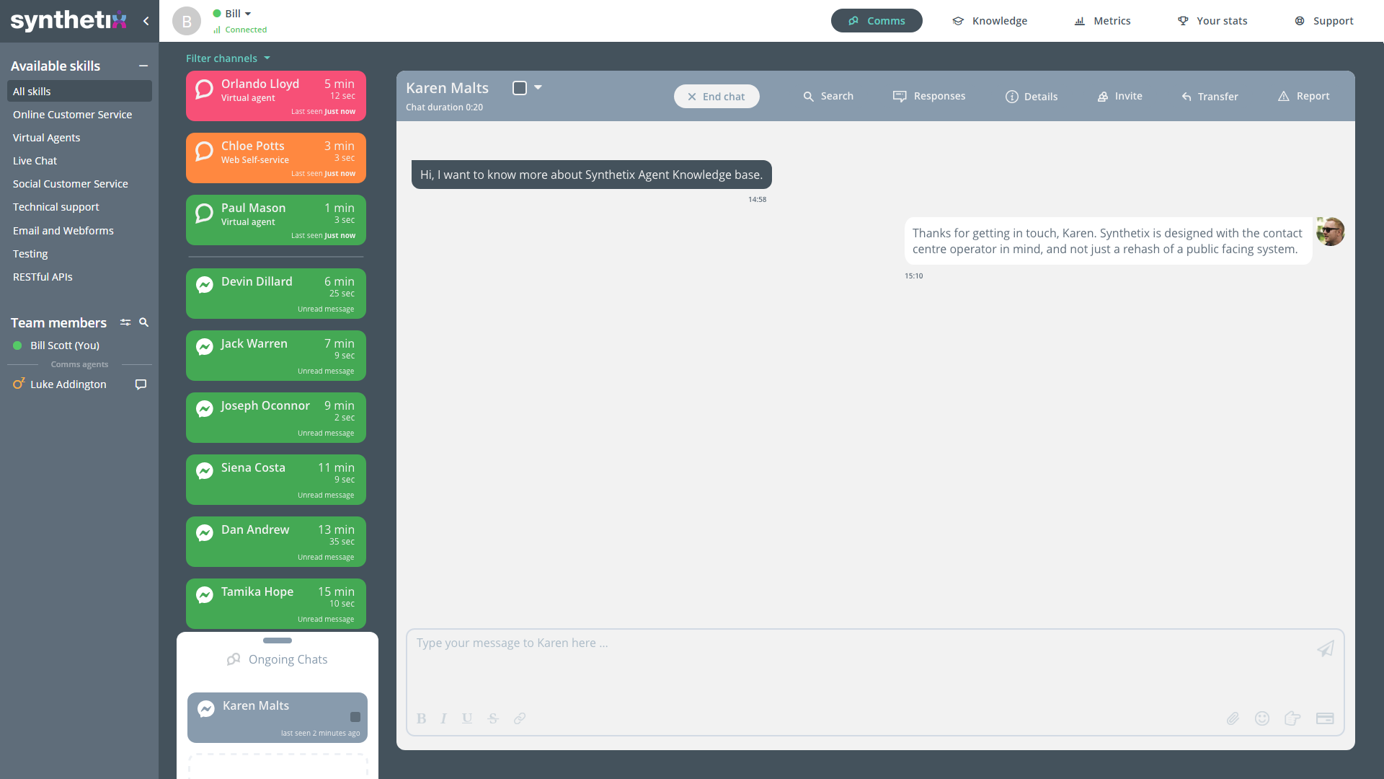Toggle bold formatting
This screenshot has width=1384, height=779.
[422, 718]
